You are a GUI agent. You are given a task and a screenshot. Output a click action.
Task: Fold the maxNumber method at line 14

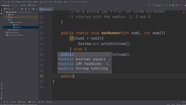click(x=51, y=33)
